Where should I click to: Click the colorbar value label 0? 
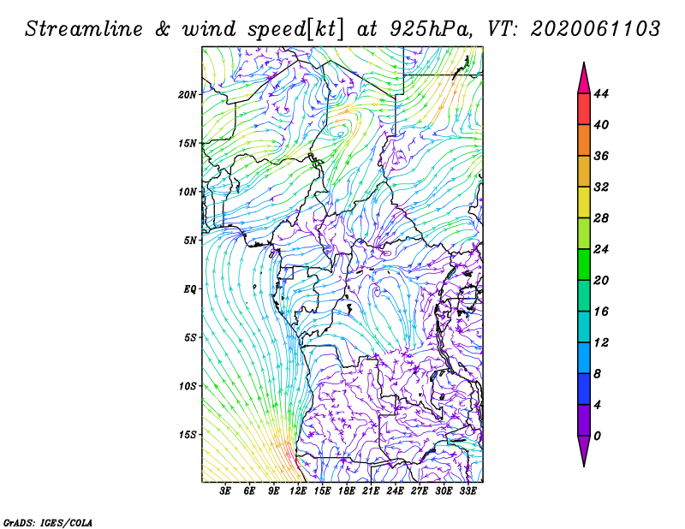pyautogui.click(x=597, y=436)
